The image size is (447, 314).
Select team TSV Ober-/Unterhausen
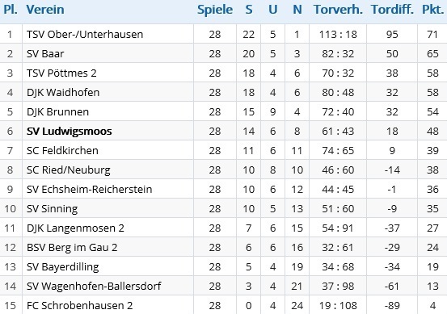pyautogui.click(x=85, y=34)
